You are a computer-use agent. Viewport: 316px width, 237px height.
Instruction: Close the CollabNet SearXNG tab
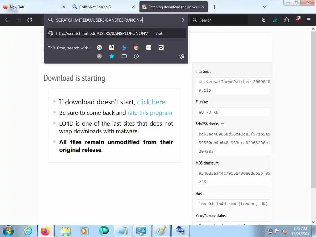point(133,7)
